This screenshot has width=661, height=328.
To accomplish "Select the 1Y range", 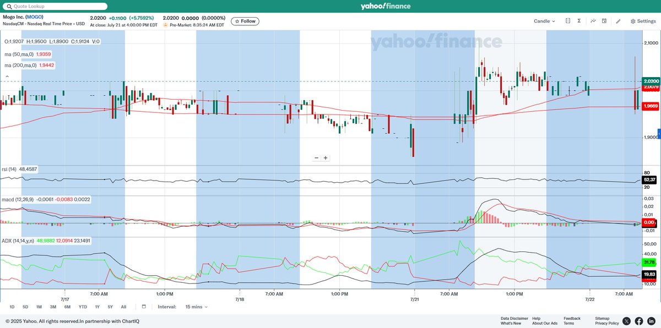I will coord(97,307).
